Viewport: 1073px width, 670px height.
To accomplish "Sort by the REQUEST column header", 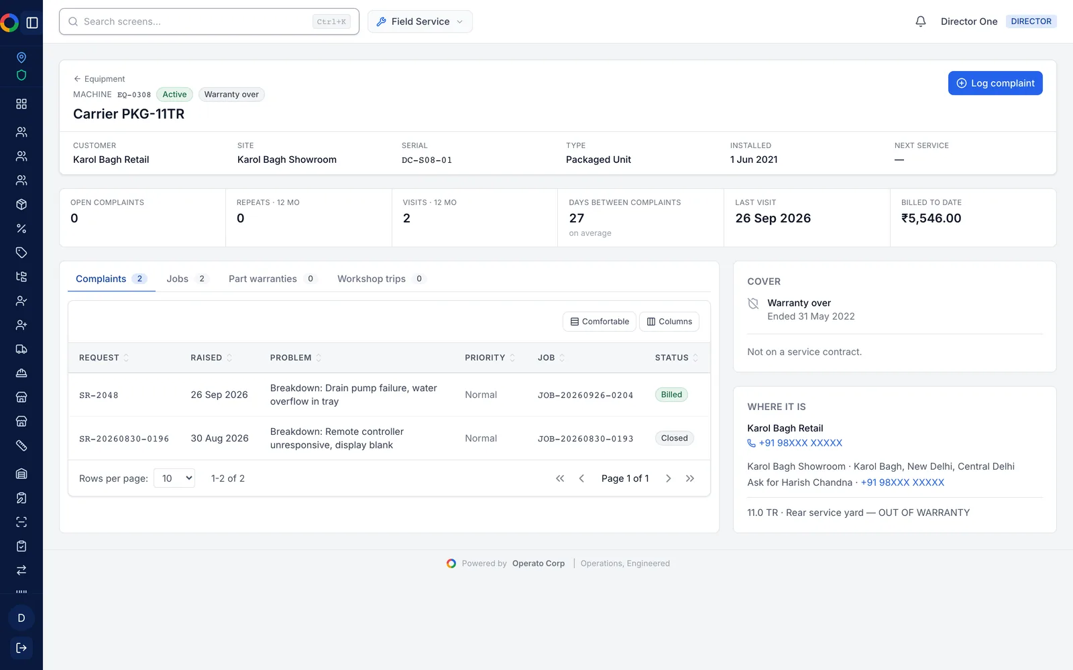I will click(104, 358).
